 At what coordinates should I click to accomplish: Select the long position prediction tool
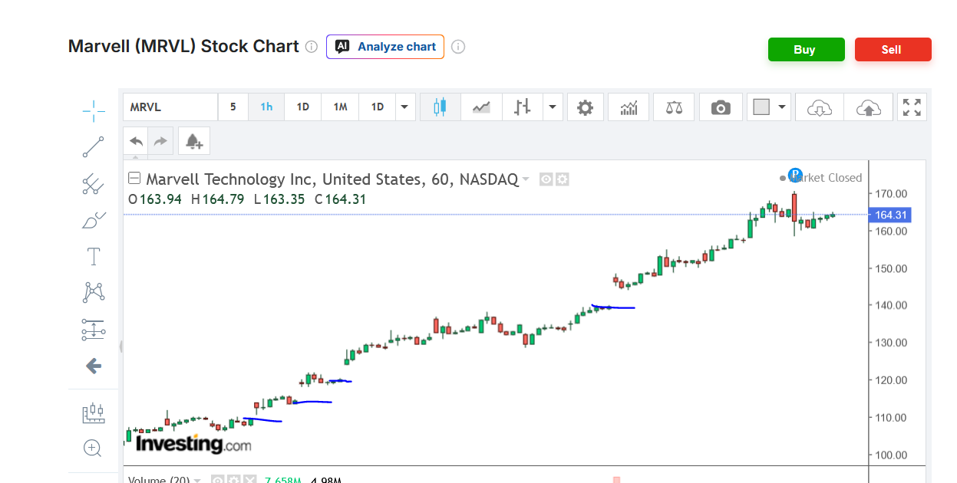tap(94, 330)
